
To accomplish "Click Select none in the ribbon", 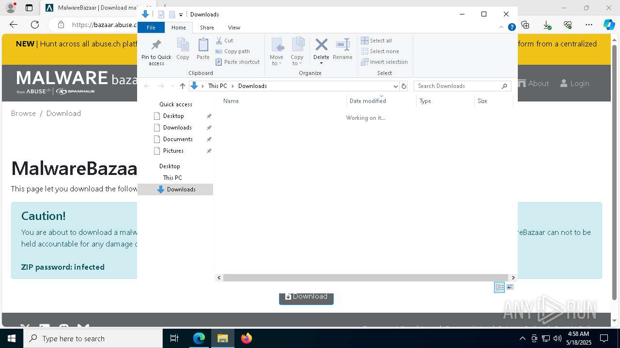I will tap(380, 51).
